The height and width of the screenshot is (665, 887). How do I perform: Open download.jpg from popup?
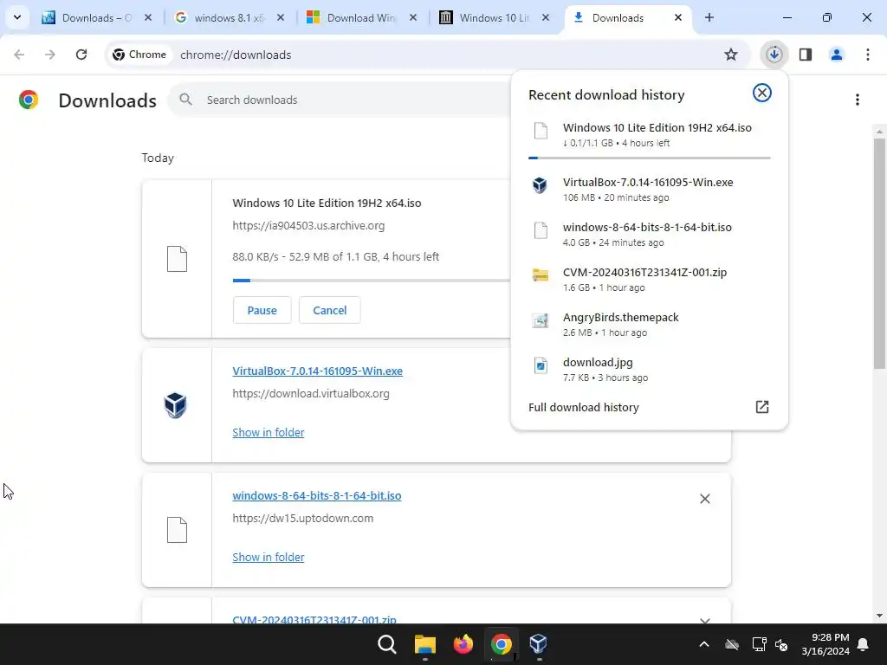[x=649, y=369]
